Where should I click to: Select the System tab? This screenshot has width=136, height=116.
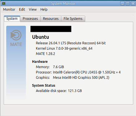click(12, 19)
